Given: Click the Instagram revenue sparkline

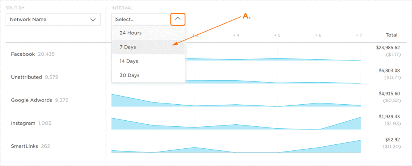Looking at the screenshot, I should tap(236, 123).
